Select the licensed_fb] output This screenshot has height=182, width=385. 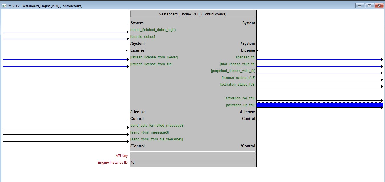click(x=245, y=57)
